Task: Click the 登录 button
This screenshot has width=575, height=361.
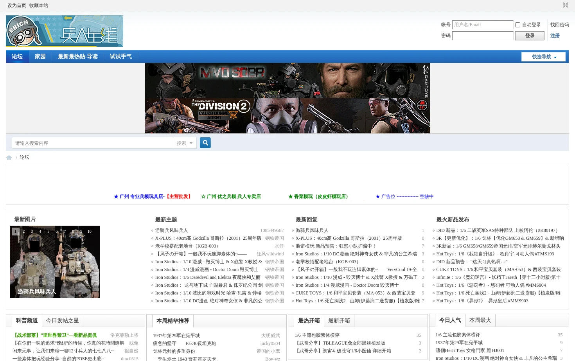Action: [x=530, y=36]
